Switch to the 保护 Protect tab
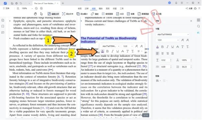The height and width of the screenshot is (120, 202). (114, 8)
